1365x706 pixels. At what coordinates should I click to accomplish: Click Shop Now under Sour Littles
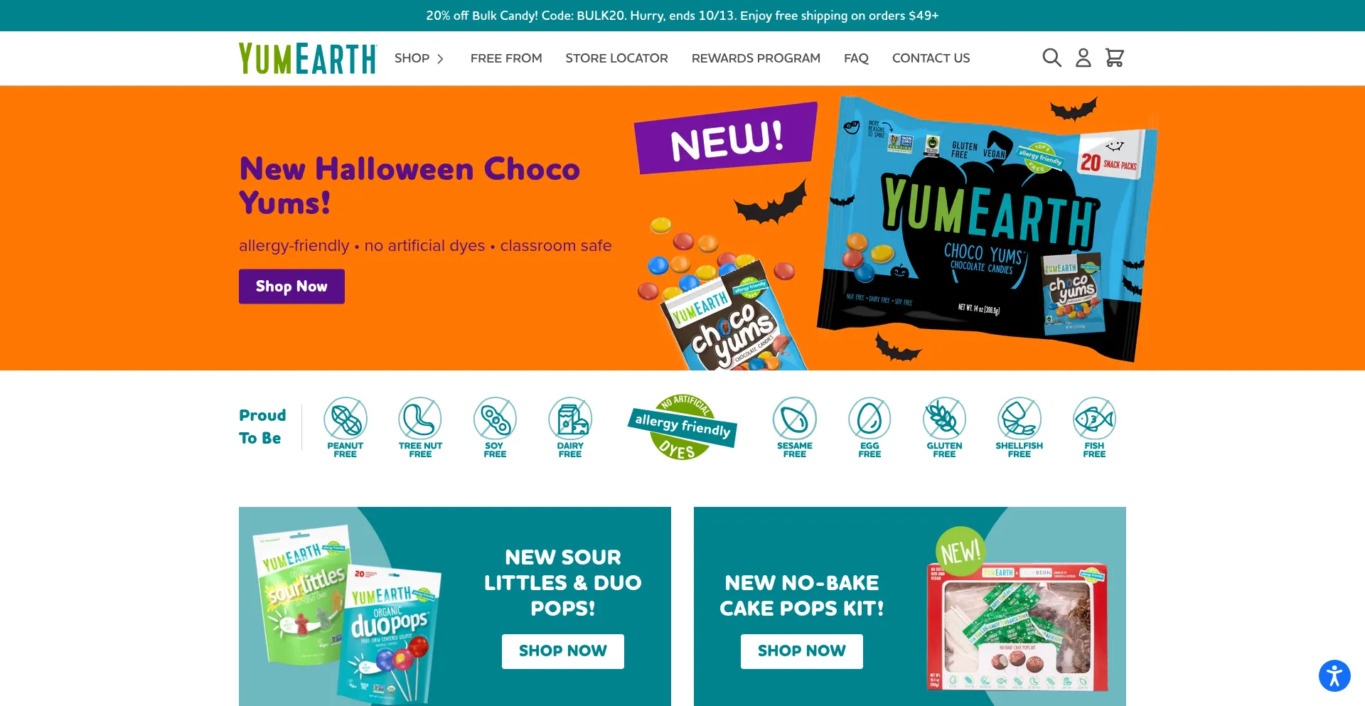pos(563,651)
